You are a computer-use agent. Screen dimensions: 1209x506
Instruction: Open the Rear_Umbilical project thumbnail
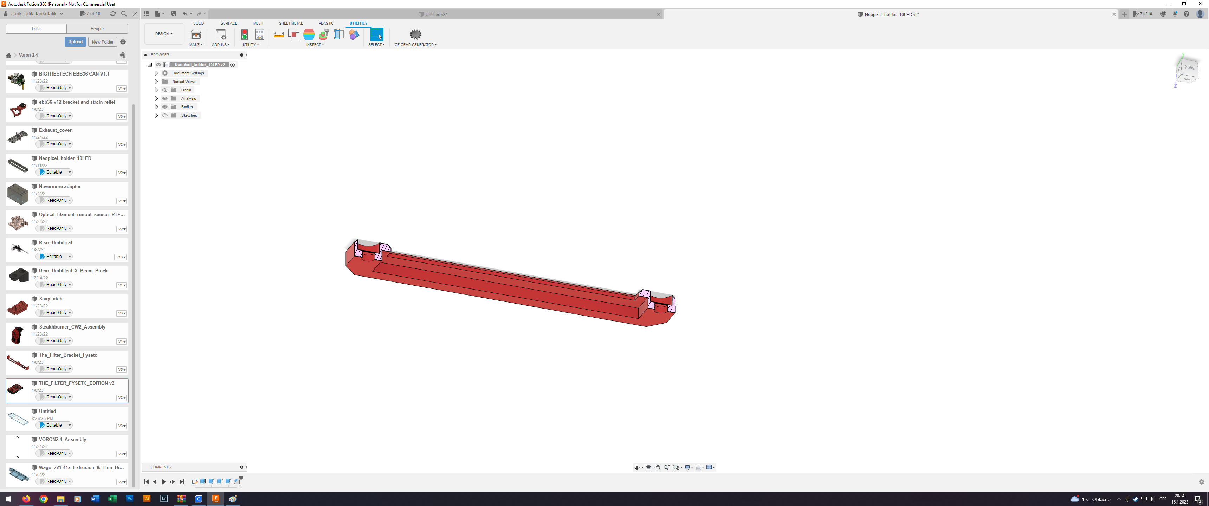(18, 250)
